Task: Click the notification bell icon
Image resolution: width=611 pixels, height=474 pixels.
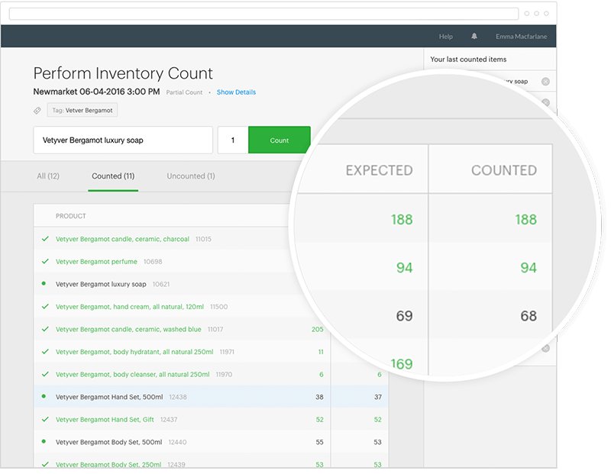Action: pyautogui.click(x=474, y=37)
